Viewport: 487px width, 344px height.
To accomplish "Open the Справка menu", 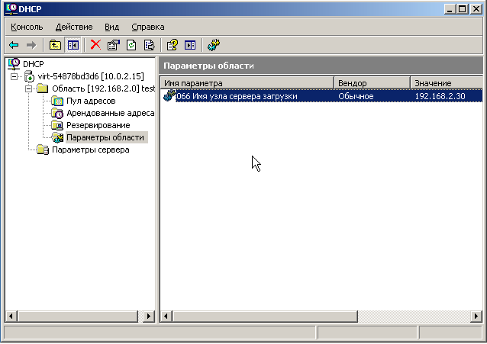I will [147, 26].
